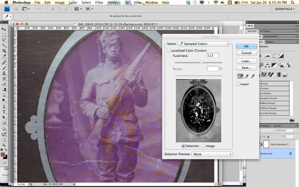Click the foreground color swatch

click(3, 155)
